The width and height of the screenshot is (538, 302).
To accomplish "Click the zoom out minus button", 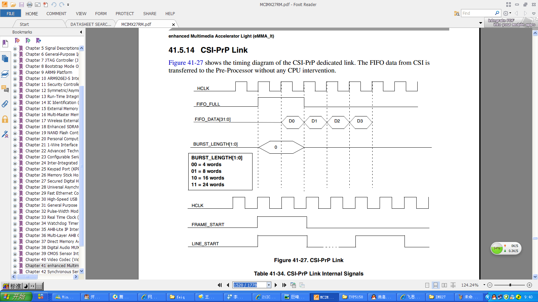I will click(x=490, y=285).
